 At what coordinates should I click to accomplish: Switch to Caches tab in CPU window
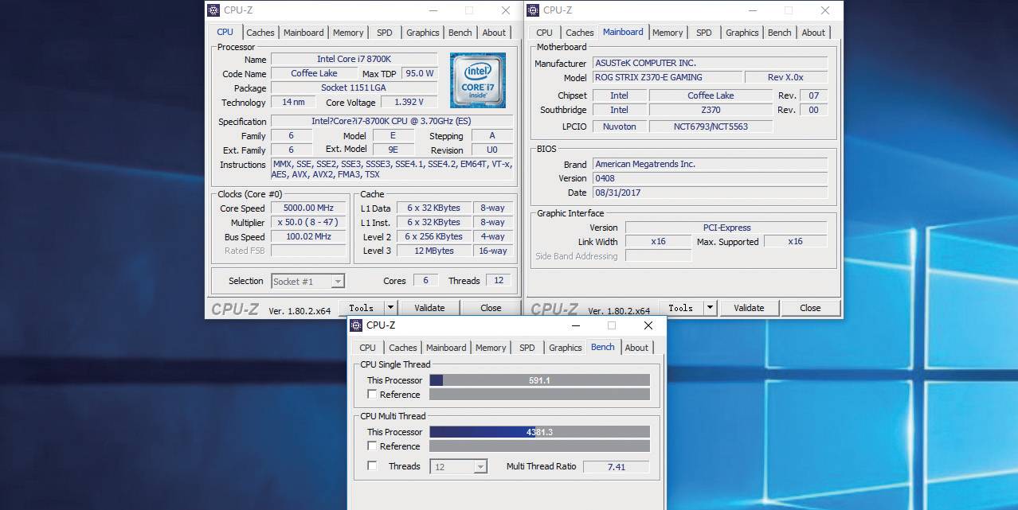[x=260, y=33]
